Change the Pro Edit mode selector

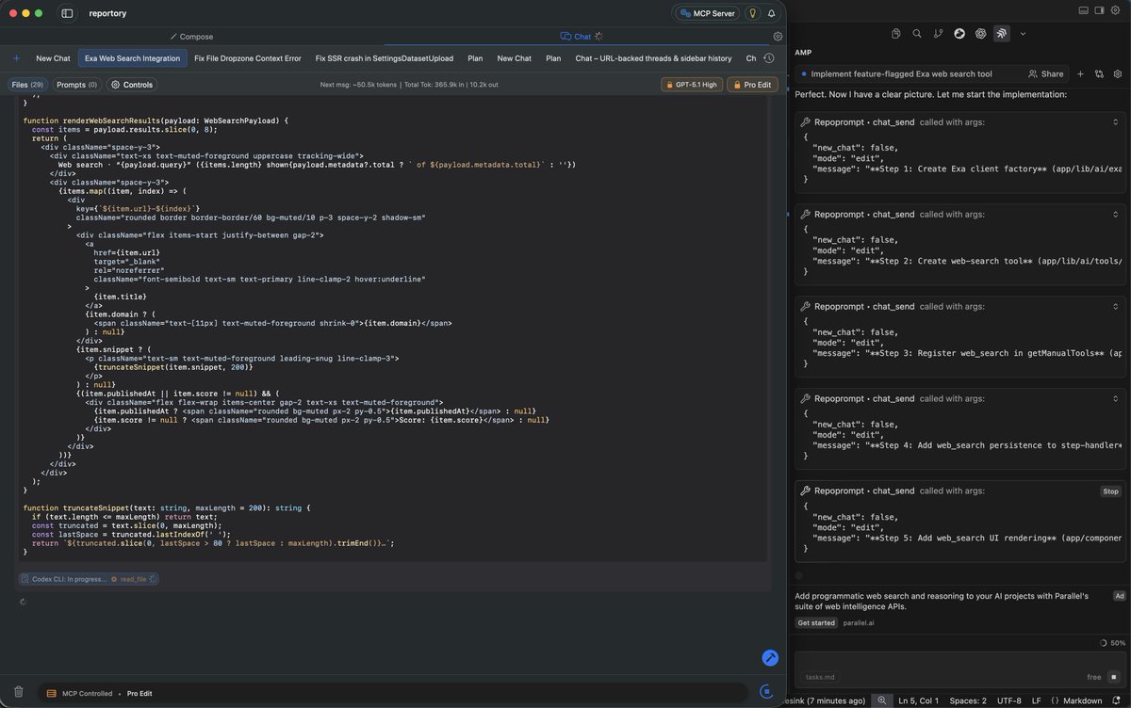click(x=752, y=85)
